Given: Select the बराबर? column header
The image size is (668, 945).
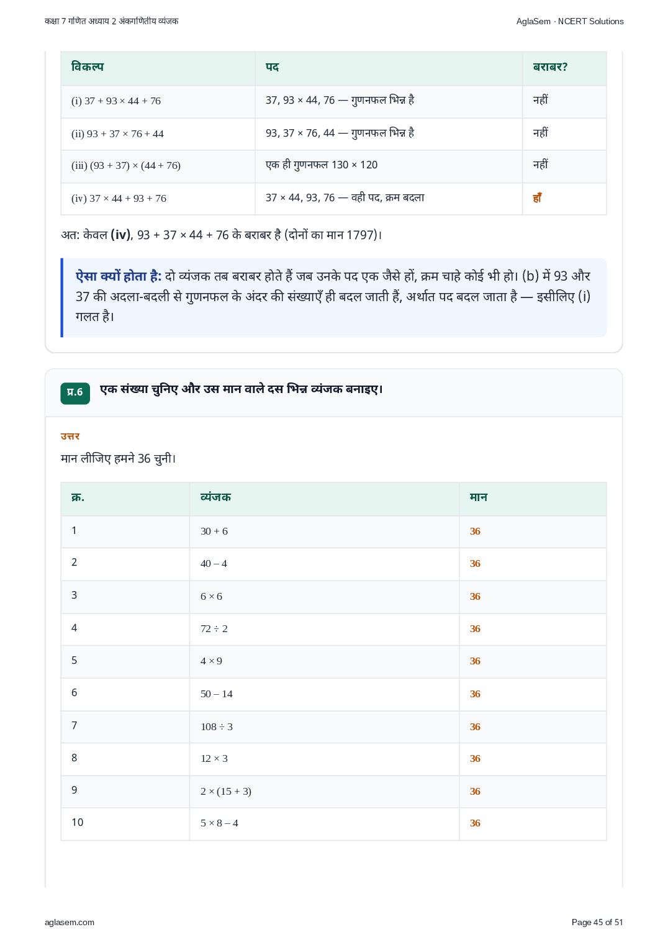Looking at the screenshot, I should (550, 66).
